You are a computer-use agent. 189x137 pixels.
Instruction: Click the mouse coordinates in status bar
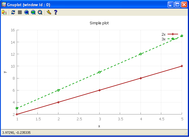tap(16, 133)
